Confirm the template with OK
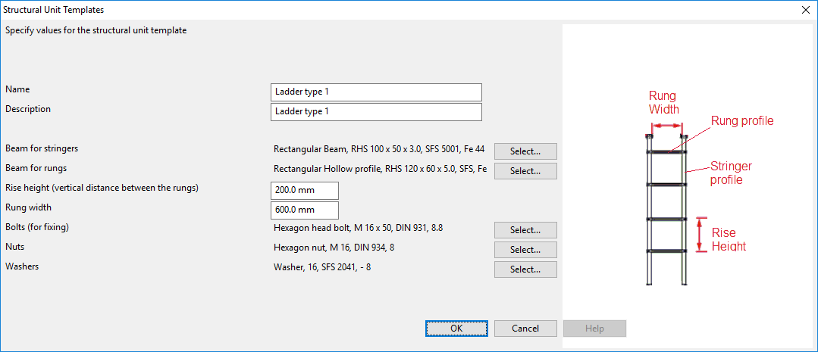Screen dimensions: 818x352 [456, 329]
